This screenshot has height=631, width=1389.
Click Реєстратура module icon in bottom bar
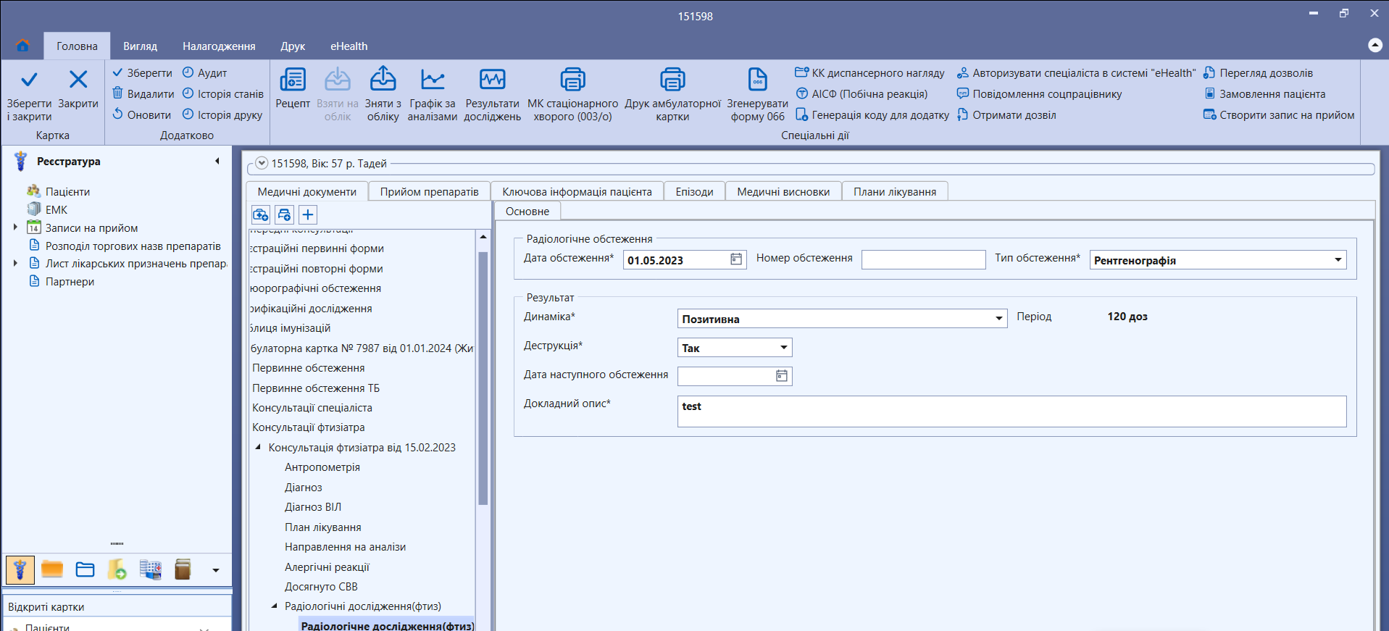point(20,570)
